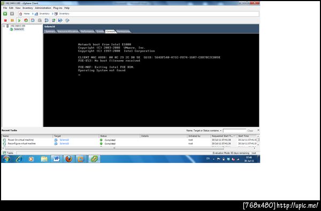Sort by Name column header

27,136
